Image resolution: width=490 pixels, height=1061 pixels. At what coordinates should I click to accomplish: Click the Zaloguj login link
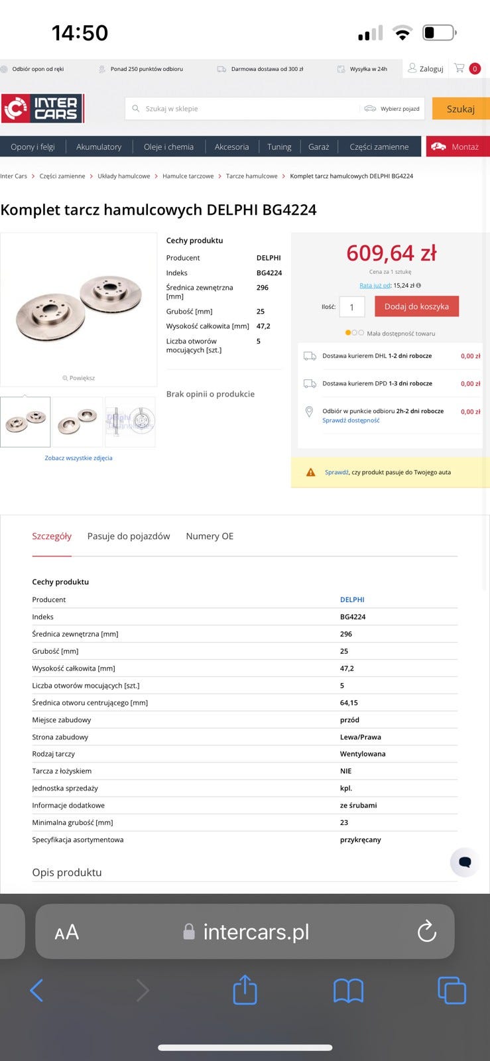[426, 68]
